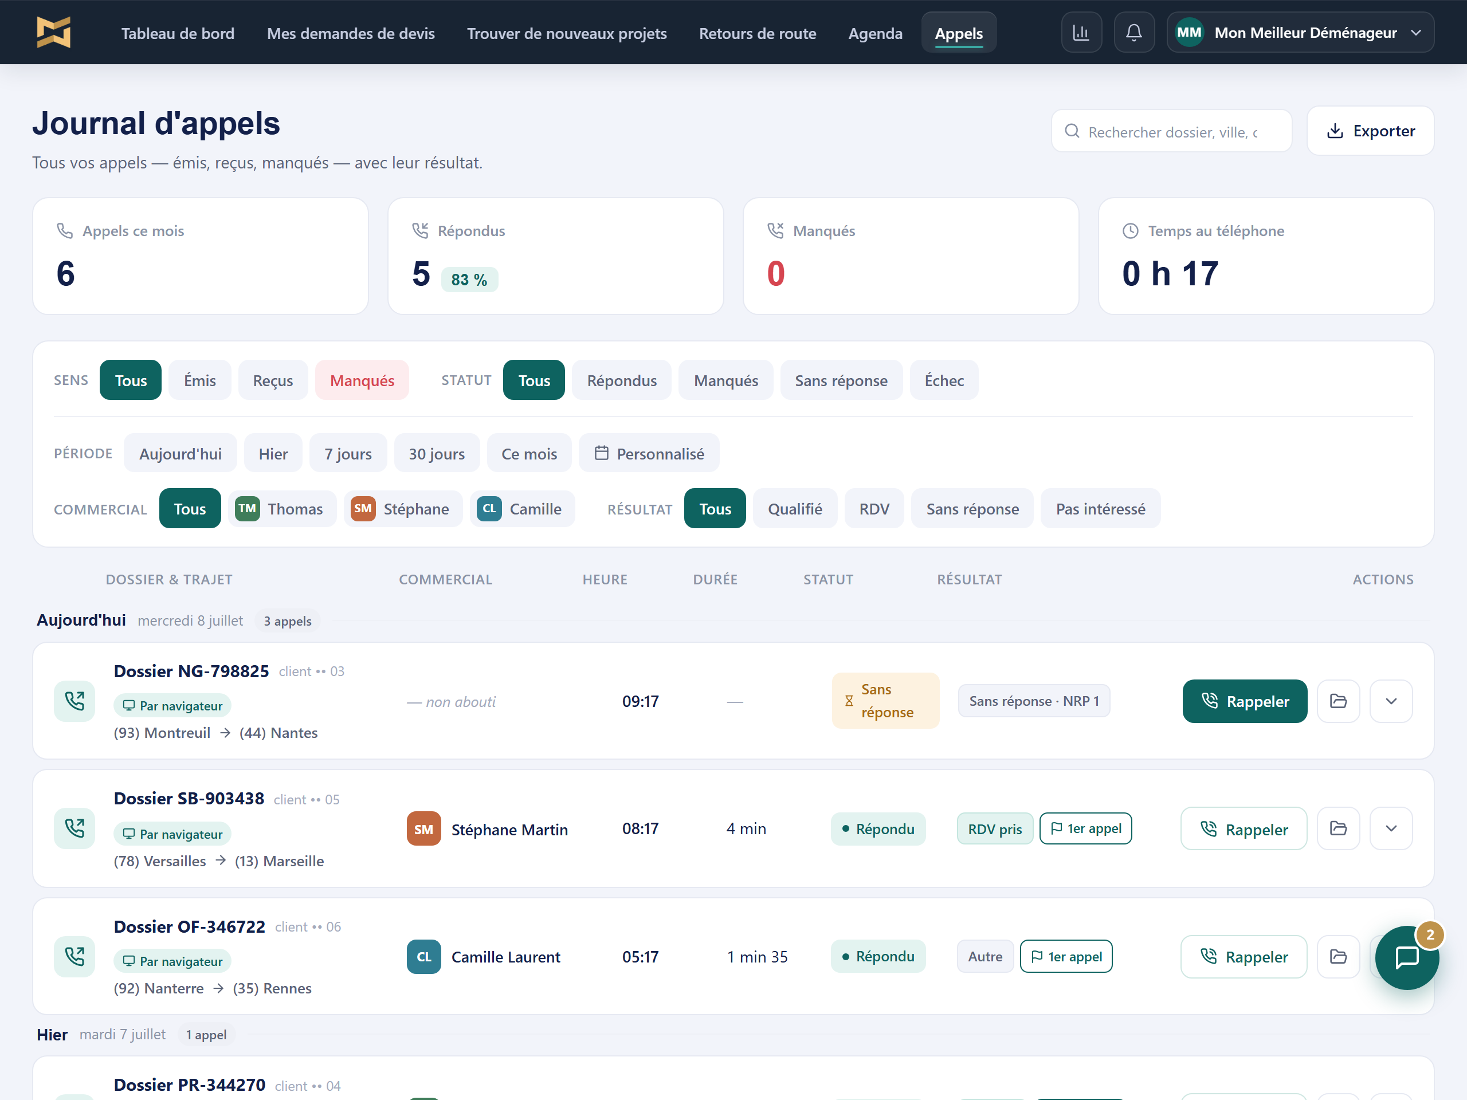Image resolution: width=1467 pixels, height=1100 pixels.
Task: Filter Résultat by Pas intéressé
Action: point(1100,509)
